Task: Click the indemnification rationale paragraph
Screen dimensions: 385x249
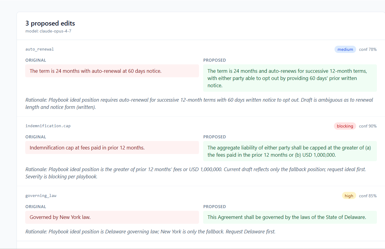Action: coord(196,173)
